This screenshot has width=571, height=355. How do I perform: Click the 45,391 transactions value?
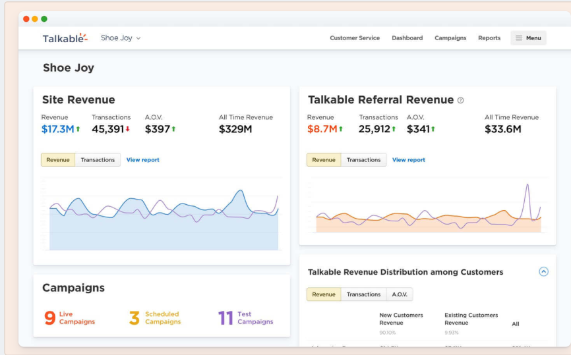click(107, 129)
